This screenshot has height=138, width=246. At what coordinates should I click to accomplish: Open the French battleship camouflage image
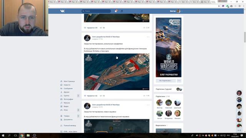117,72
